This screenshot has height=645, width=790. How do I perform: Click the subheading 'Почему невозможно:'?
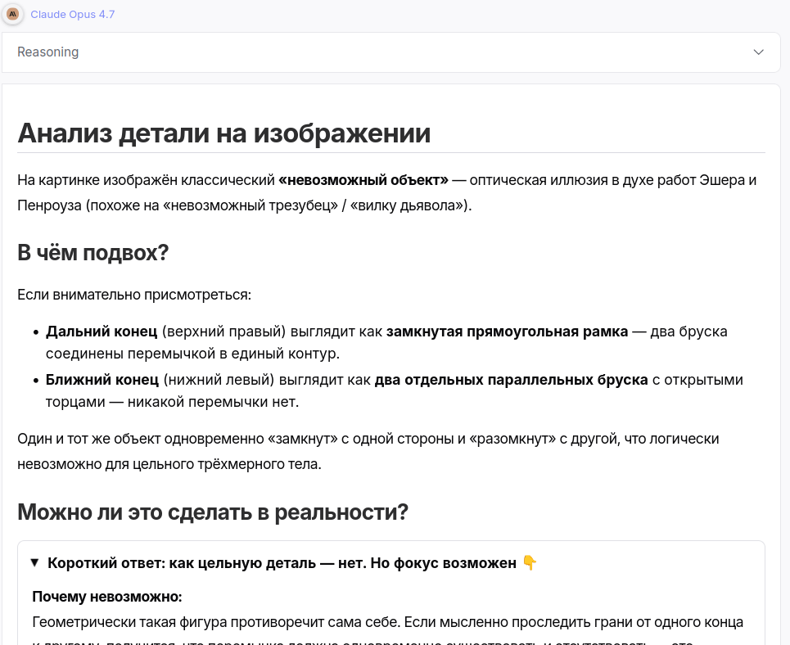click(107, 597)
